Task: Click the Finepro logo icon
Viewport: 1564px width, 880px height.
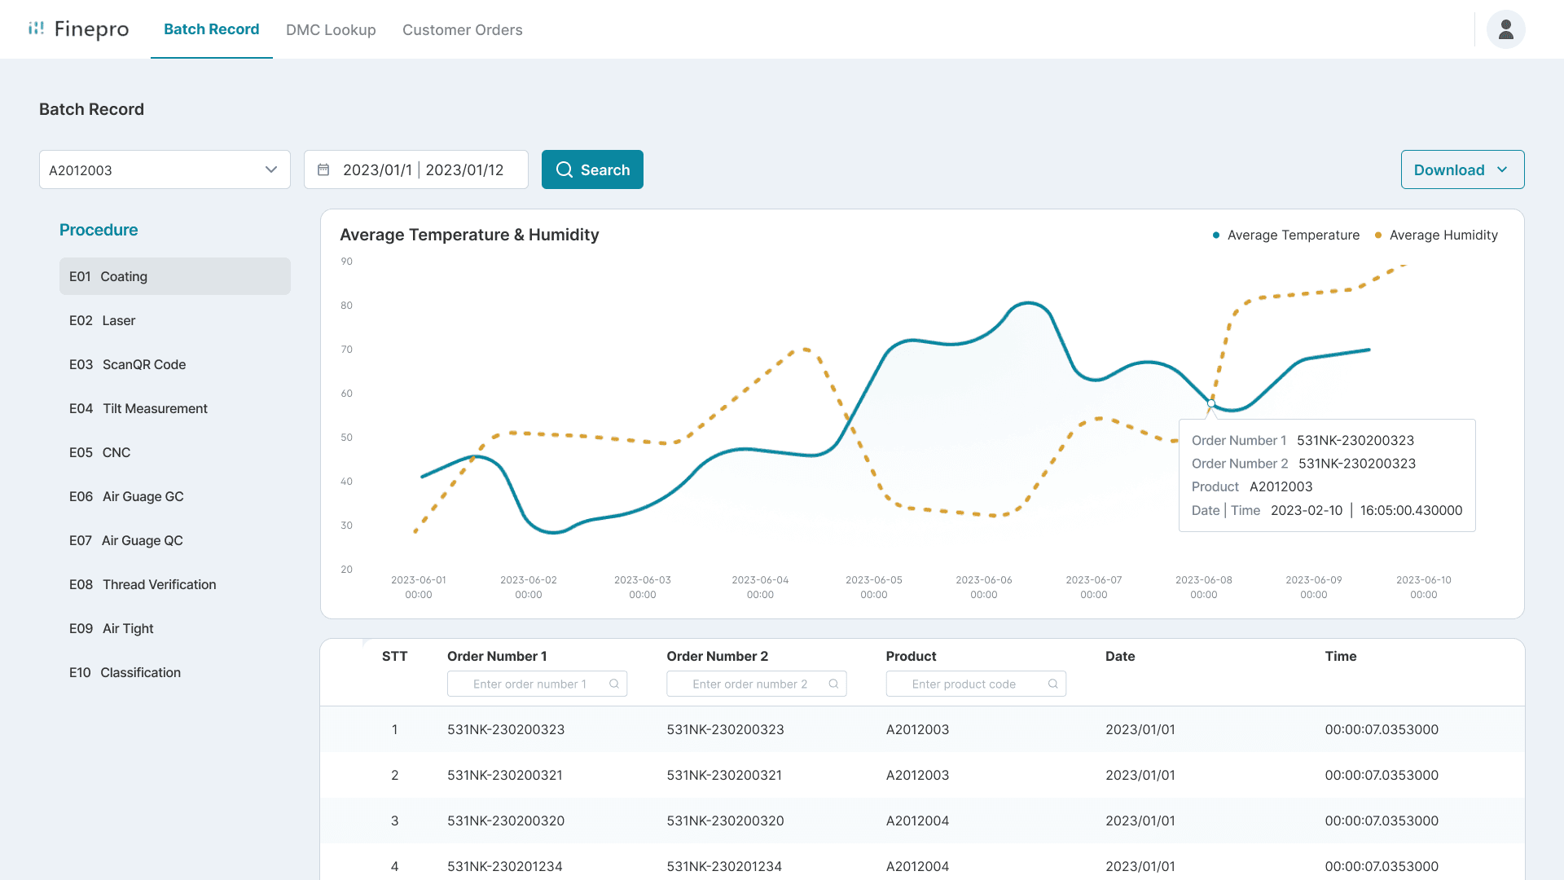Action: coord(36,29)
